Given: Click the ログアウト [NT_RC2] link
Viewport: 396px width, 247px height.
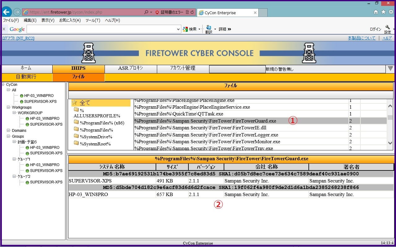Looking at the screenshot, I should (x=18, y=38).
